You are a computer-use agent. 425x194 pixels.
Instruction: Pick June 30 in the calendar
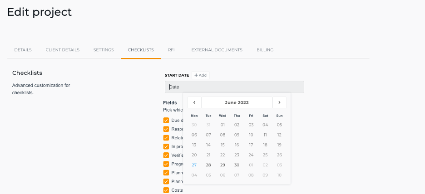pyautogui.click(x=237, y=165)
